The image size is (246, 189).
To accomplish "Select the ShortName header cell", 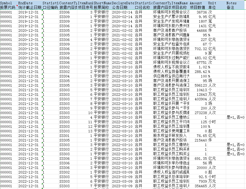I will coord(102,3).
